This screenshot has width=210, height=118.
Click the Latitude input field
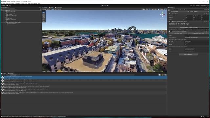pos(197,41)
